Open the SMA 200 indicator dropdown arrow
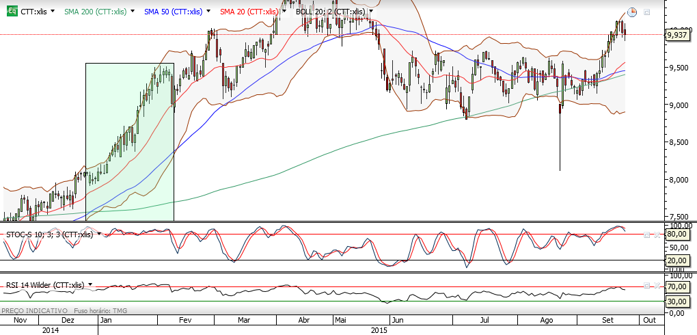 (133, 12)
